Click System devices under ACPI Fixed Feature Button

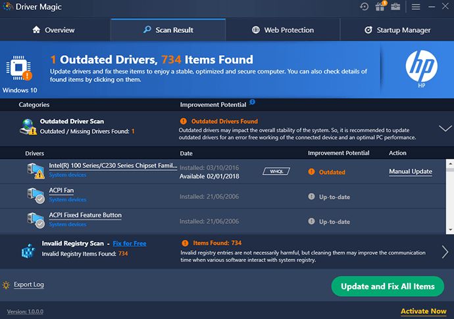[x=68, y=224]
